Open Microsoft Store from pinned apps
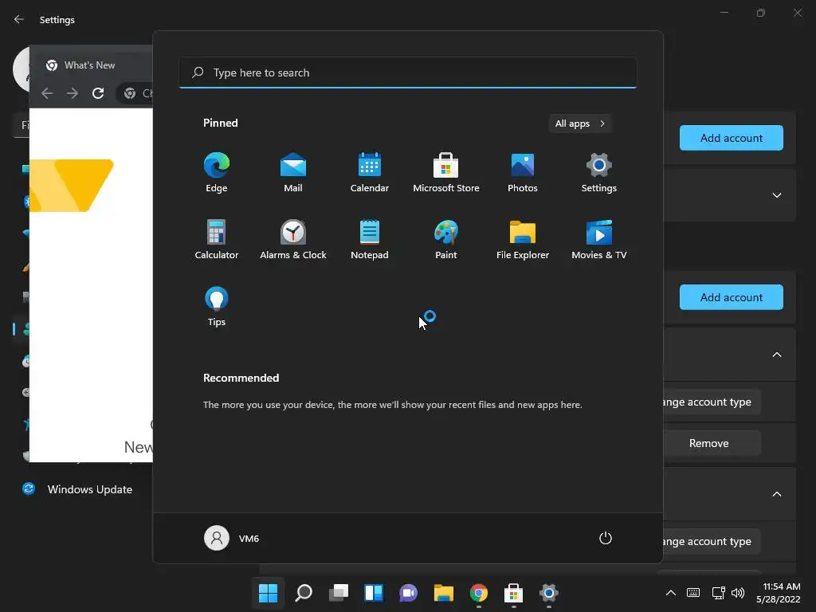The height and width of the screenshot is (612, 816). point(446,172)
